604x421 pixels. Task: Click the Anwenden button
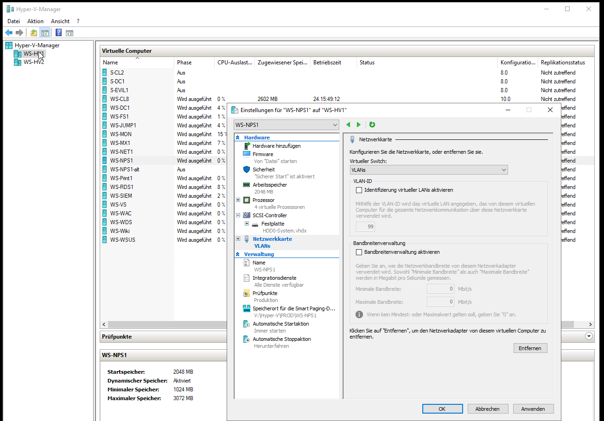click(533, 409)
